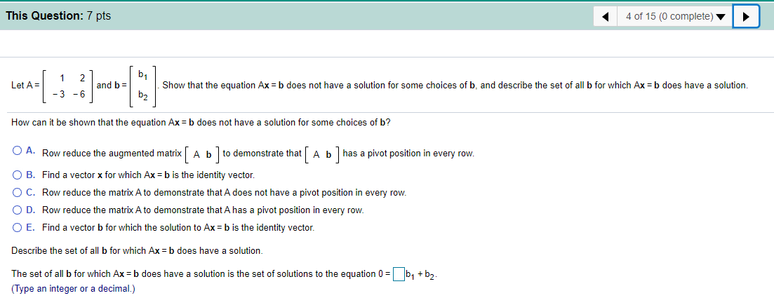Click the "How can it be shown" question line

click(x=201, y=122)
